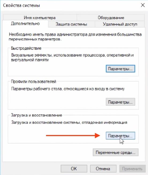The width and height of the screenshot is (148, 175).
Task: Go to the Защита системы tab
Action: click(71, 24)
